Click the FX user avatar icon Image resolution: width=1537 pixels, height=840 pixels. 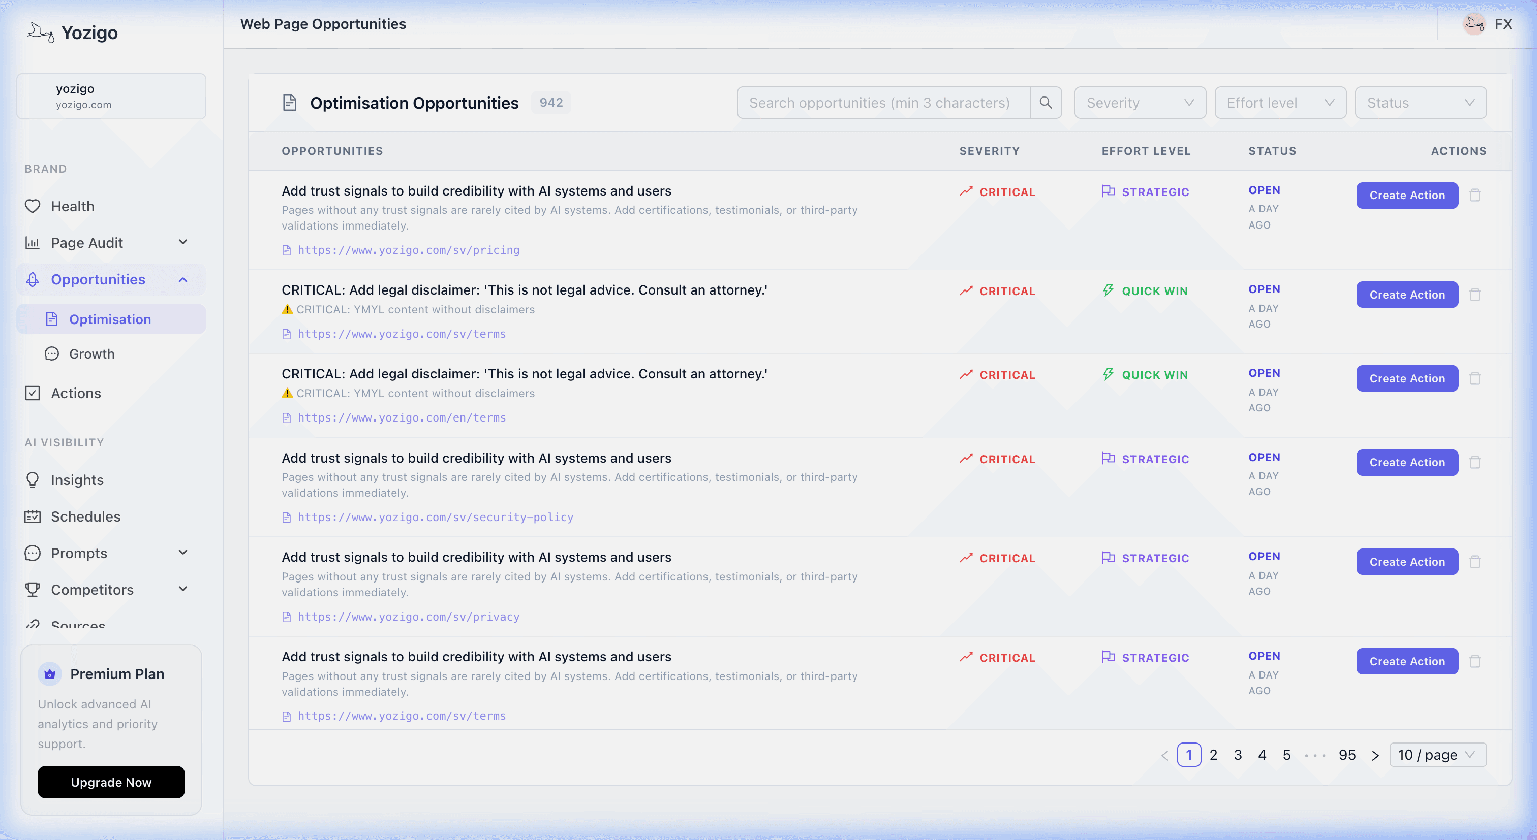point(1474,24)
